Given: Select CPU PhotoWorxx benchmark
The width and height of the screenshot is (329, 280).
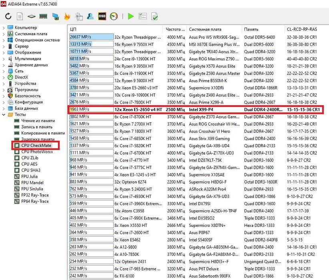Looking at the screenshot, I should [x=37, y=152].
